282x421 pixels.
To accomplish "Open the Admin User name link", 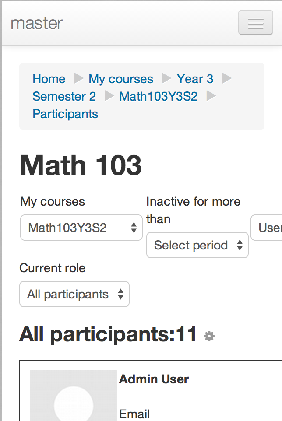I will (x=154, y=379).
